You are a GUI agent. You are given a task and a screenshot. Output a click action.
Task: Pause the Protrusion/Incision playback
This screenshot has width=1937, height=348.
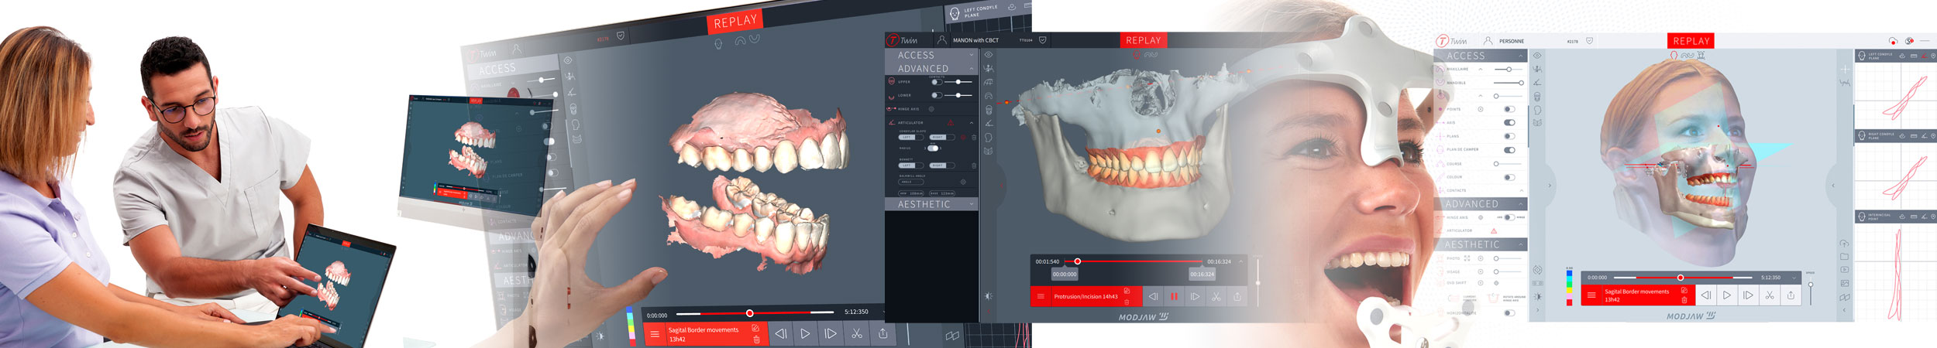click(1174, 296)
